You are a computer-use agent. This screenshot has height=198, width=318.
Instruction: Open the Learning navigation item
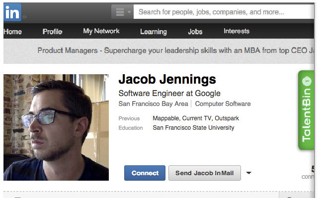(153, 32)
